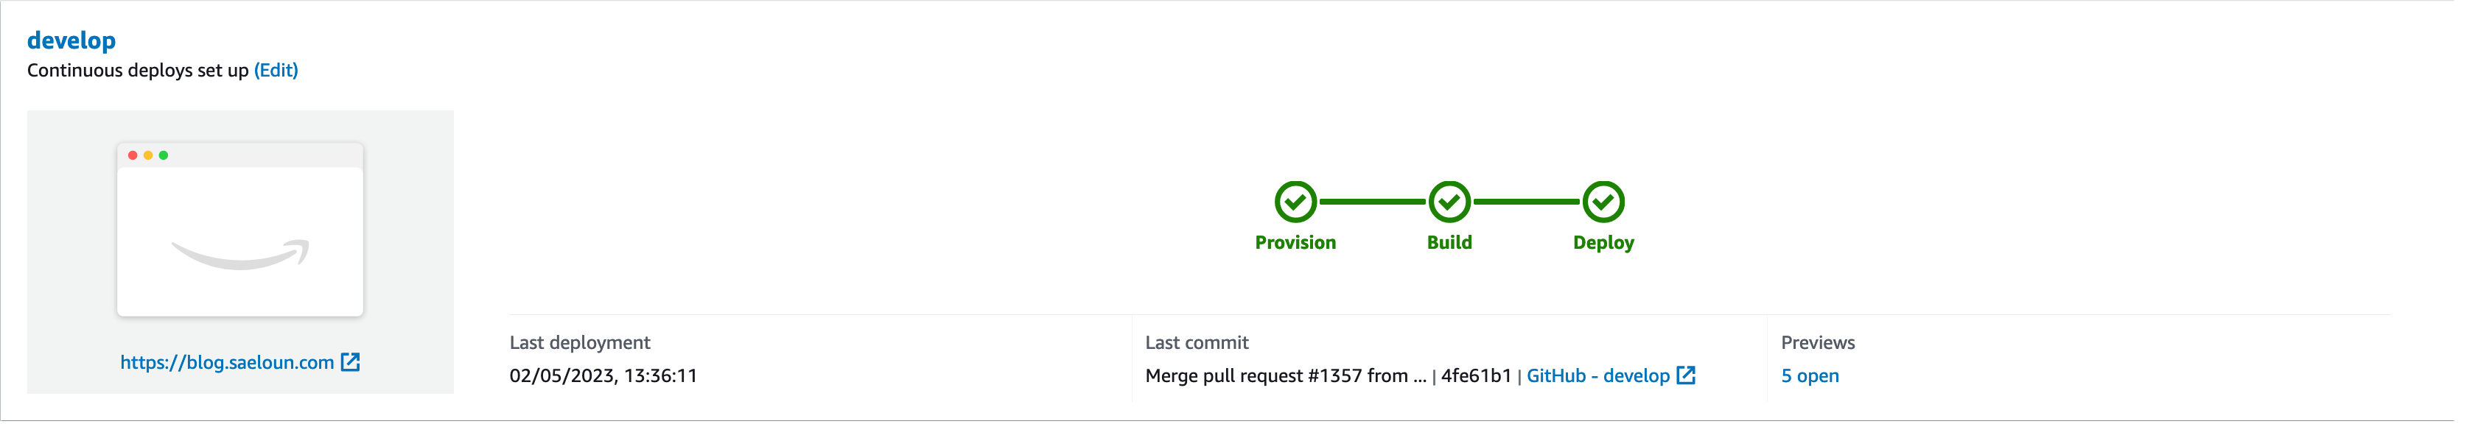The height and width of the screenshot is (424, 2478).
Task: Click the Deploy step checkmark icon
Action: [1603, 202]
